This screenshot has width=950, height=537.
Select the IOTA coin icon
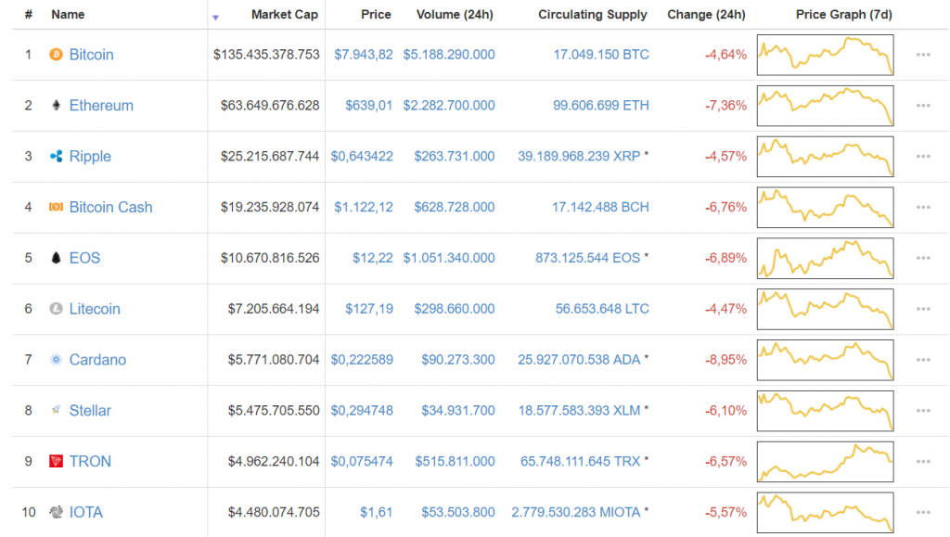[x=58, y=512]
